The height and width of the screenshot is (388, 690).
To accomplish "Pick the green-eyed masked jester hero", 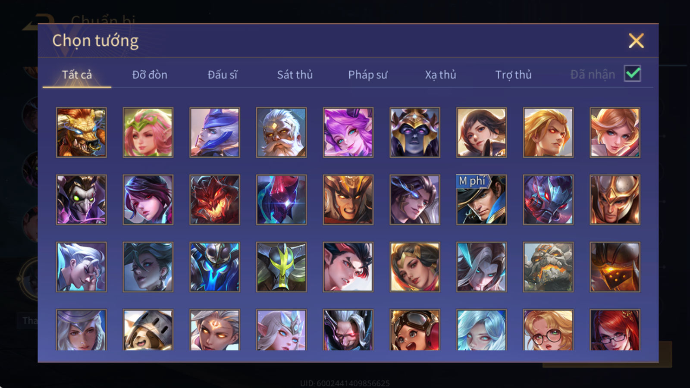I will (x=81, y=200).
